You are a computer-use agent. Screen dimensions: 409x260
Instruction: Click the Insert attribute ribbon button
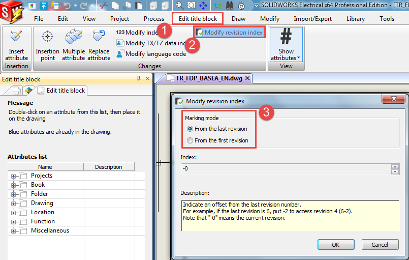16,45
